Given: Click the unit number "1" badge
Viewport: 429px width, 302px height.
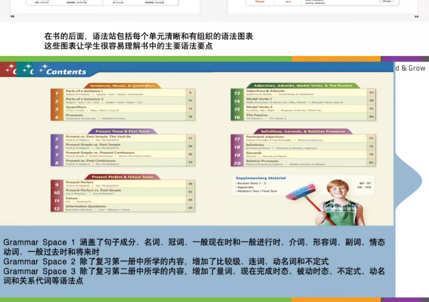Looking at the screenshot, I should (57, 93).
